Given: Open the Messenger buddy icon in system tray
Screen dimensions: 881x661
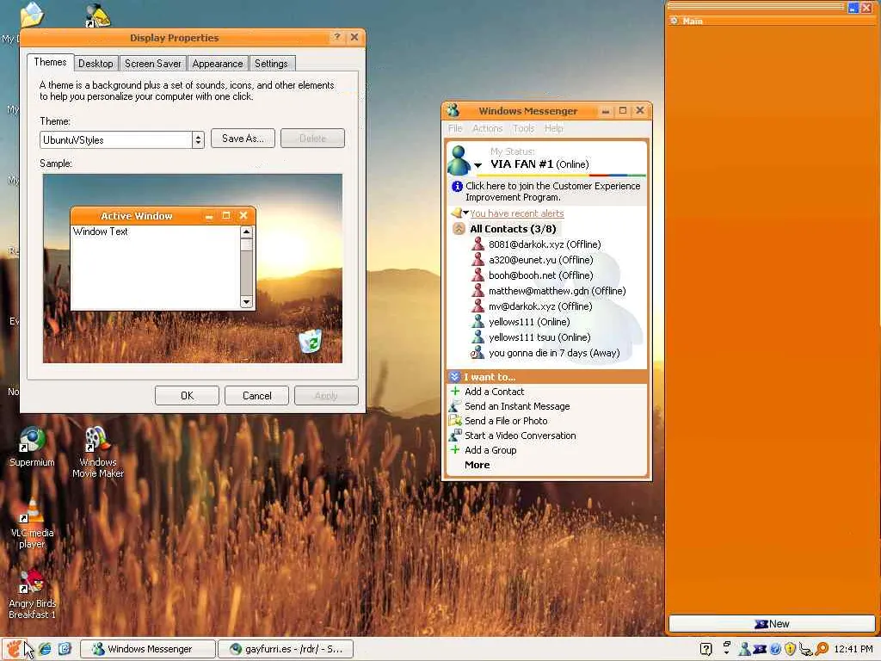Looking at the screenshot, I should pos(745,649).
